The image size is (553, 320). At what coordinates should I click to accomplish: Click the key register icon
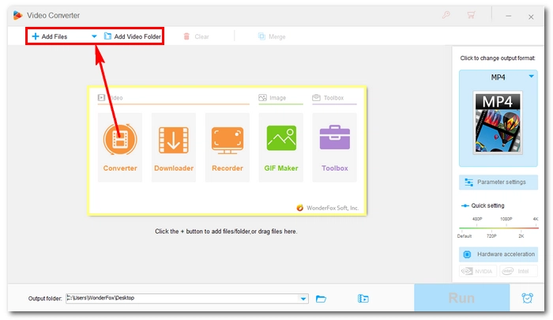point(446,15)
